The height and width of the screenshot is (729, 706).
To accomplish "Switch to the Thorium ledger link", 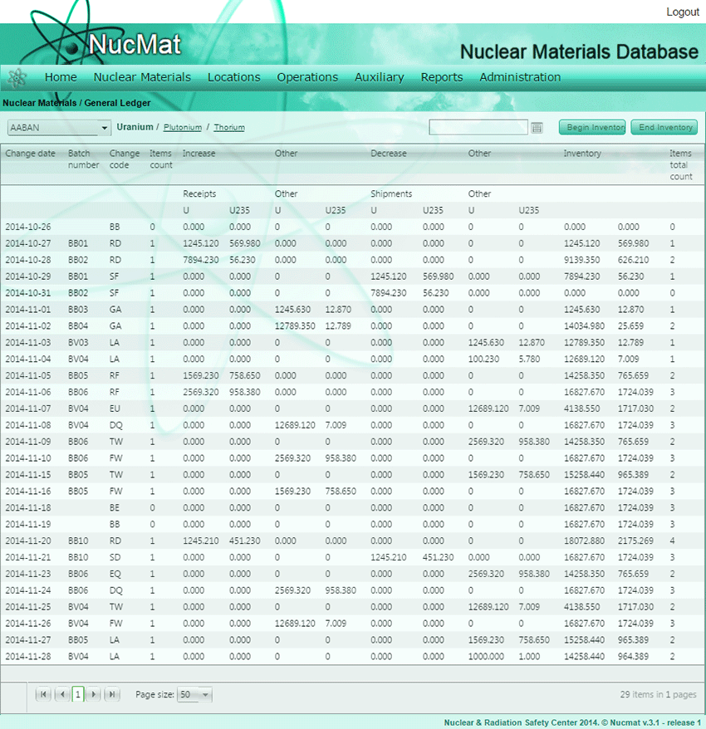I will pyautogui.click(x=229, y=128).
